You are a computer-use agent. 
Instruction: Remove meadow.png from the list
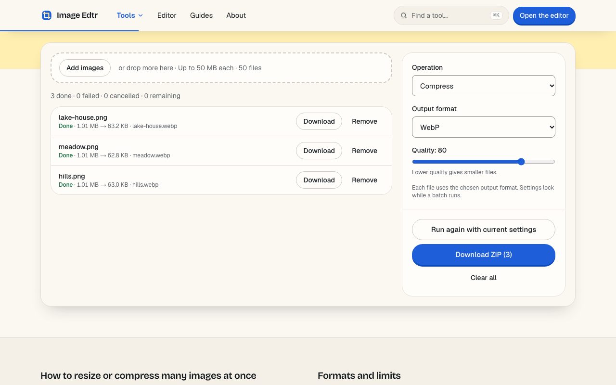pyautogui.click(x=364, y=151)
